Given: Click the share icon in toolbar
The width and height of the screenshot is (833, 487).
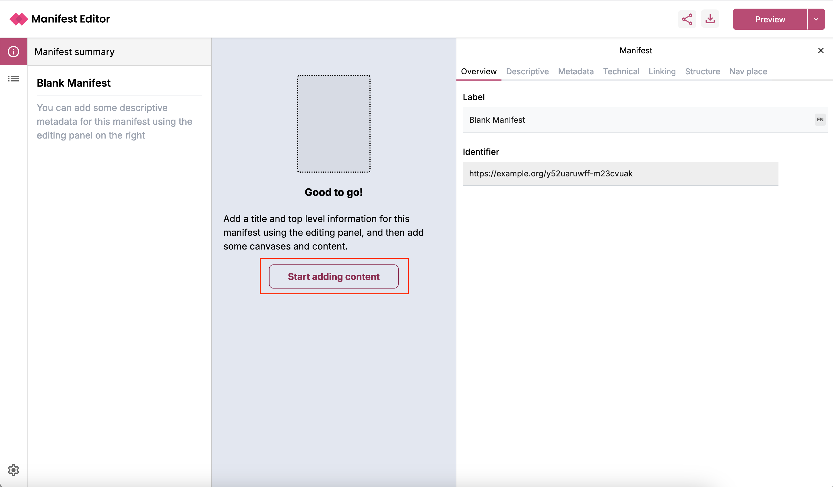Looking at the screenshot, I should point(687,19).
